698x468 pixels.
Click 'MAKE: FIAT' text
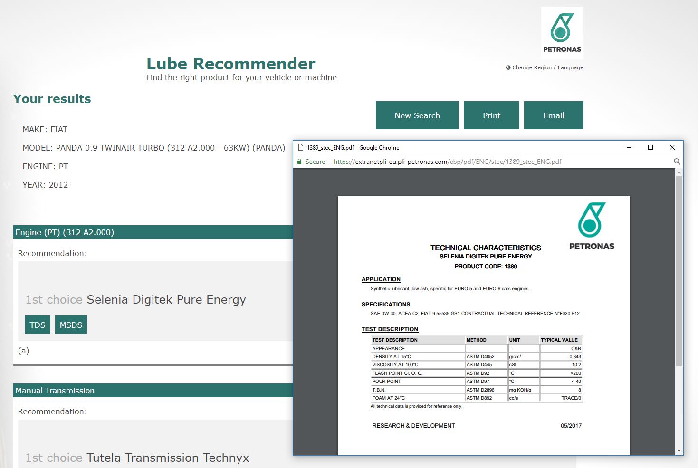(45, 129)
